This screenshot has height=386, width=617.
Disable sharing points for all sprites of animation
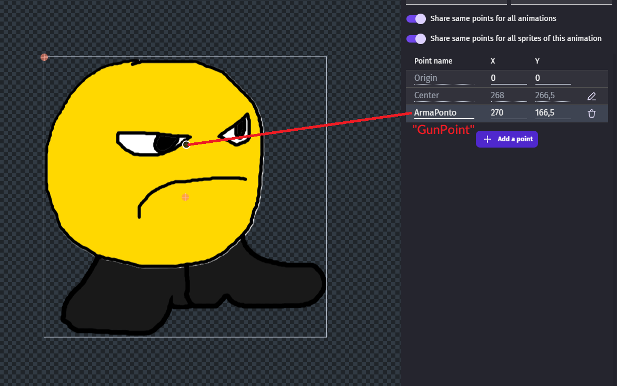click(x=416, y=39)
